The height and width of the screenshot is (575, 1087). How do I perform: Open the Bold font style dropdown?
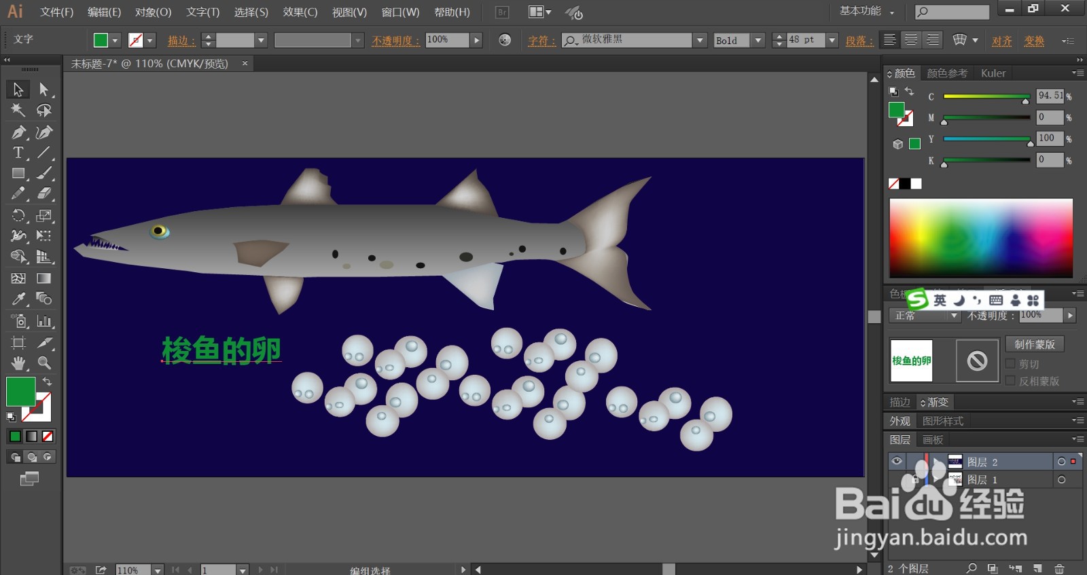[758, 41]
